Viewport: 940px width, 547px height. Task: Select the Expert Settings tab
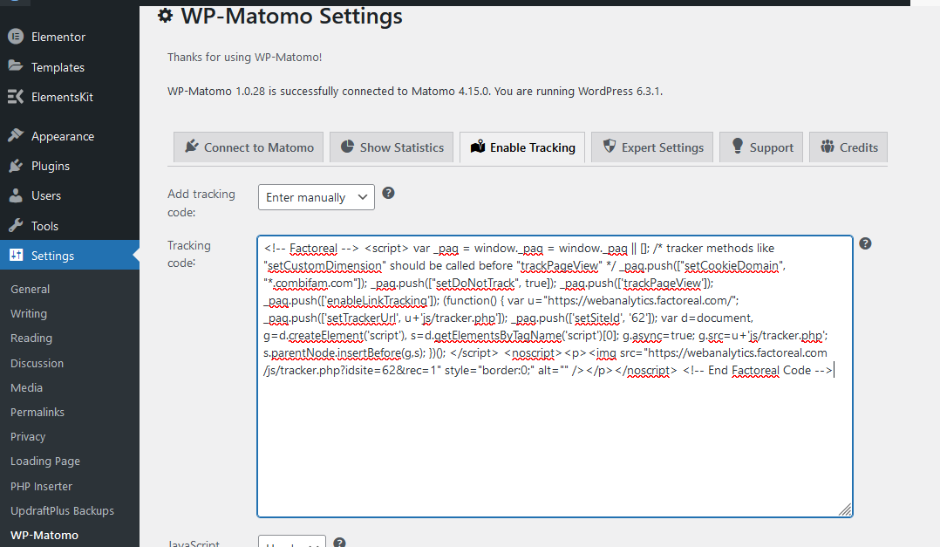point(652,147)
